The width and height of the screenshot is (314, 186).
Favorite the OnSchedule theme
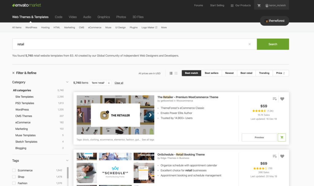coord(282,156)
